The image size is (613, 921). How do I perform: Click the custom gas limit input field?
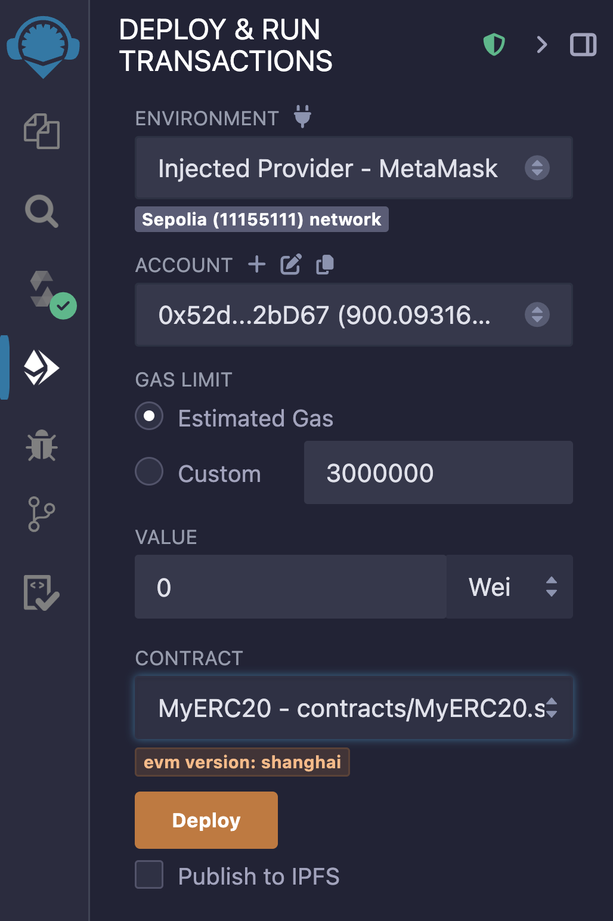click(x=438, y=473)
